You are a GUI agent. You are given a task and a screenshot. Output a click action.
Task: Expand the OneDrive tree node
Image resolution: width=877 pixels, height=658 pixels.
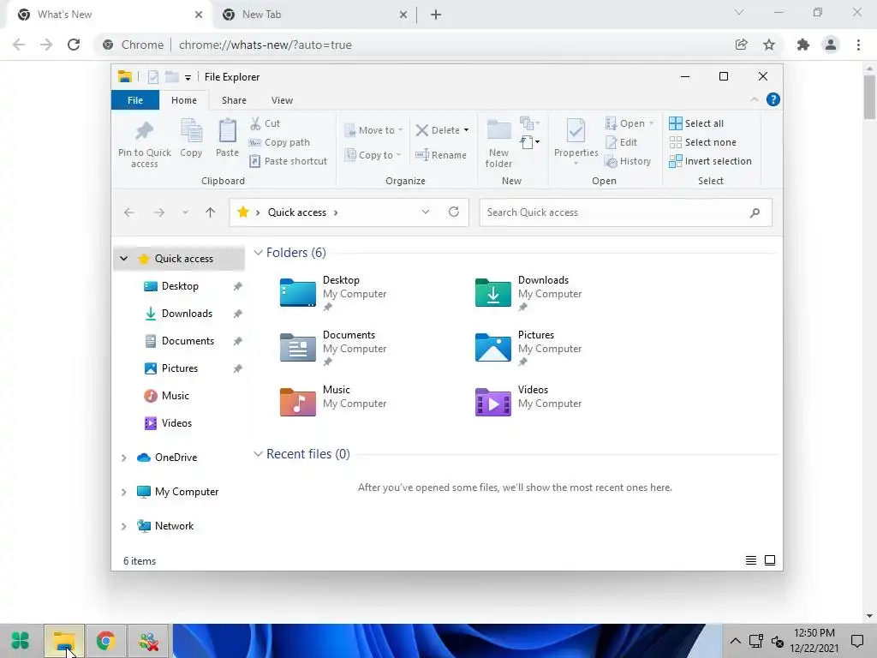[123, 458]
